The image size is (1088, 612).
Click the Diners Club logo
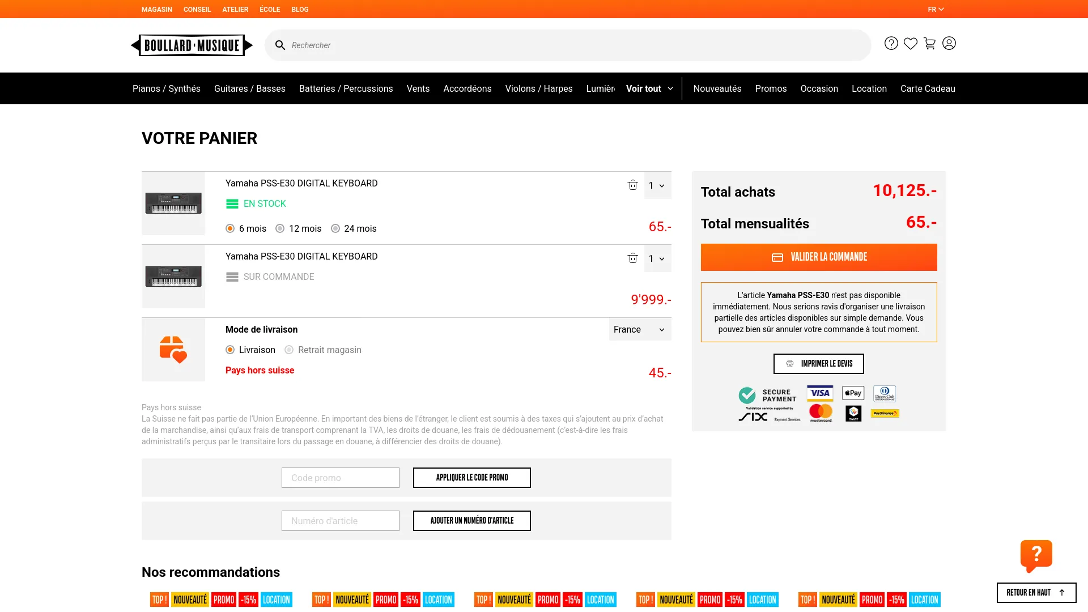pos(885,393)
